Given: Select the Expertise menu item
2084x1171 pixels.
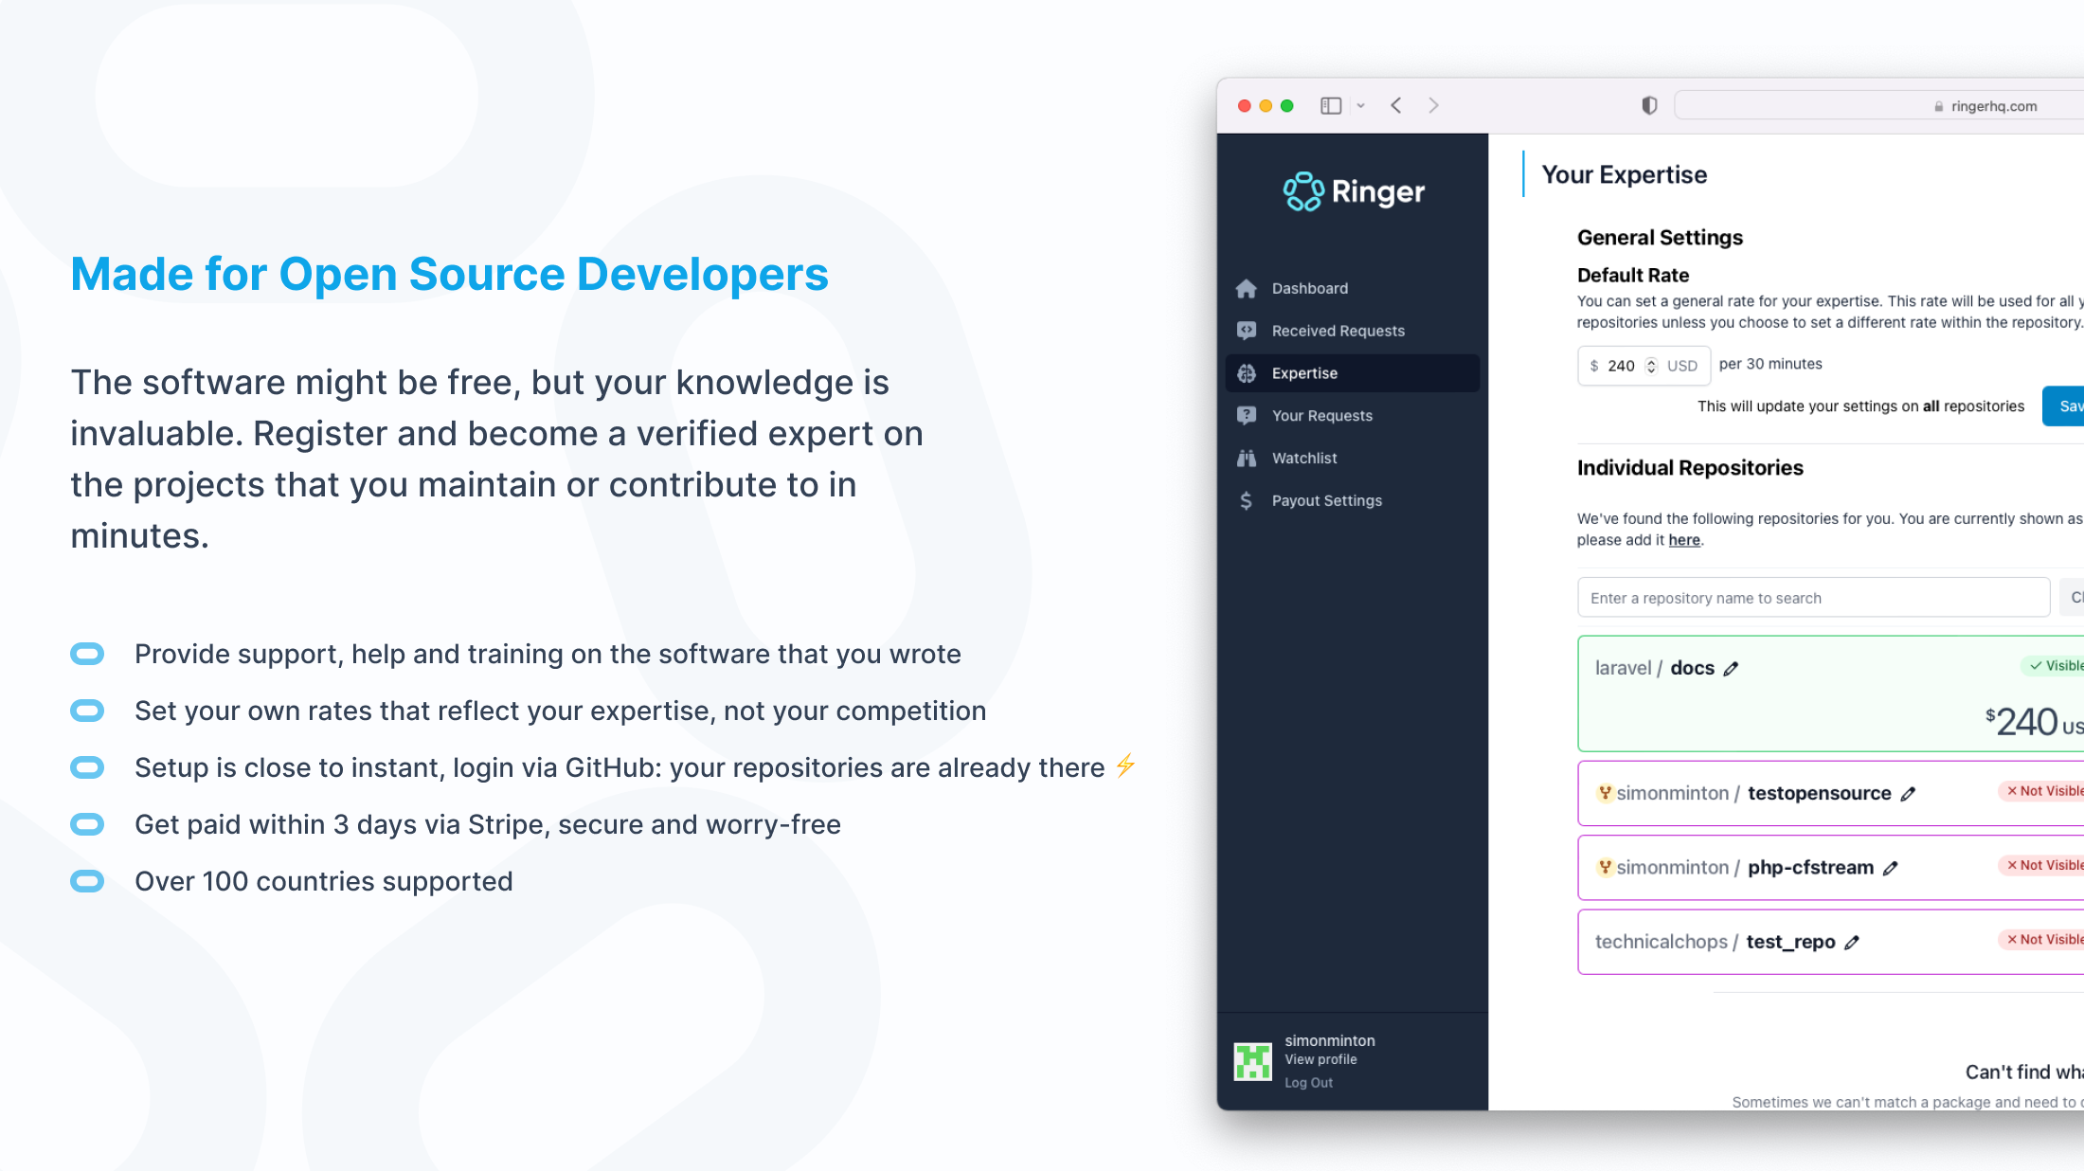Looking at the screenshot, I should (1352, 373).
